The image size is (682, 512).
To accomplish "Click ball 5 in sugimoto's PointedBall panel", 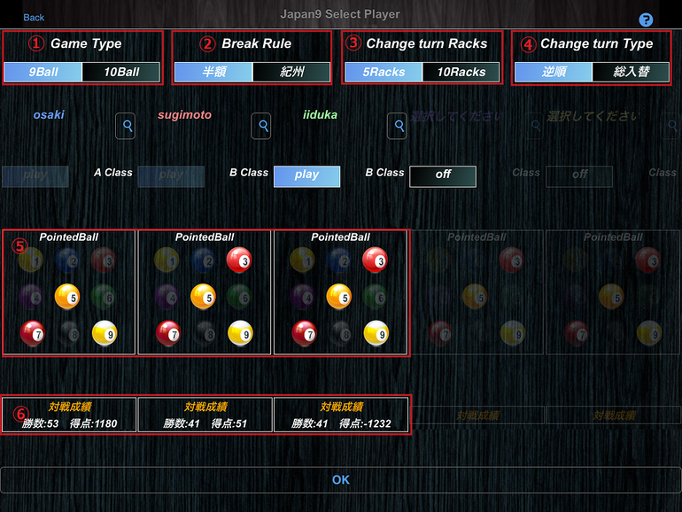I will (x=203, y=297).
